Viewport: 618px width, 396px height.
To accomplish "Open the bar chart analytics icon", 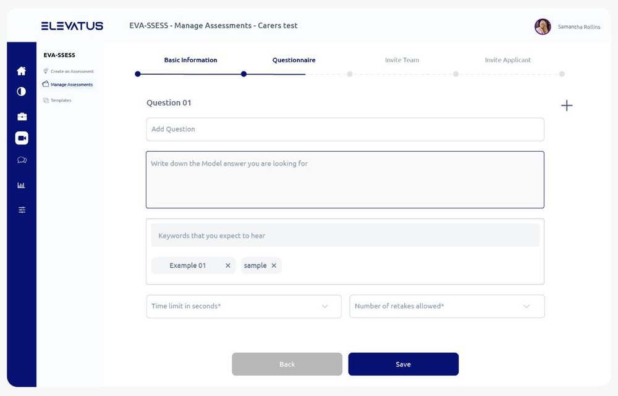I will click(22, 185).
